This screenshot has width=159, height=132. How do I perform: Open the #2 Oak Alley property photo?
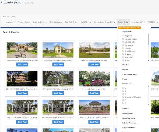pos(94,79)
